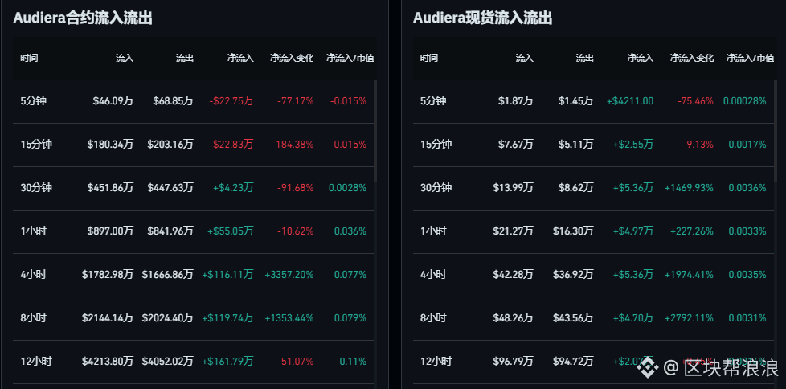This screenshot has width=786, height=389.
Task: Click the +$4211.00 spot net inflow
Action: pyautogui.click(x=630, y=101)
